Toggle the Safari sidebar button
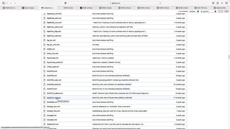This screenshot has width=230, height=129. 4,3
